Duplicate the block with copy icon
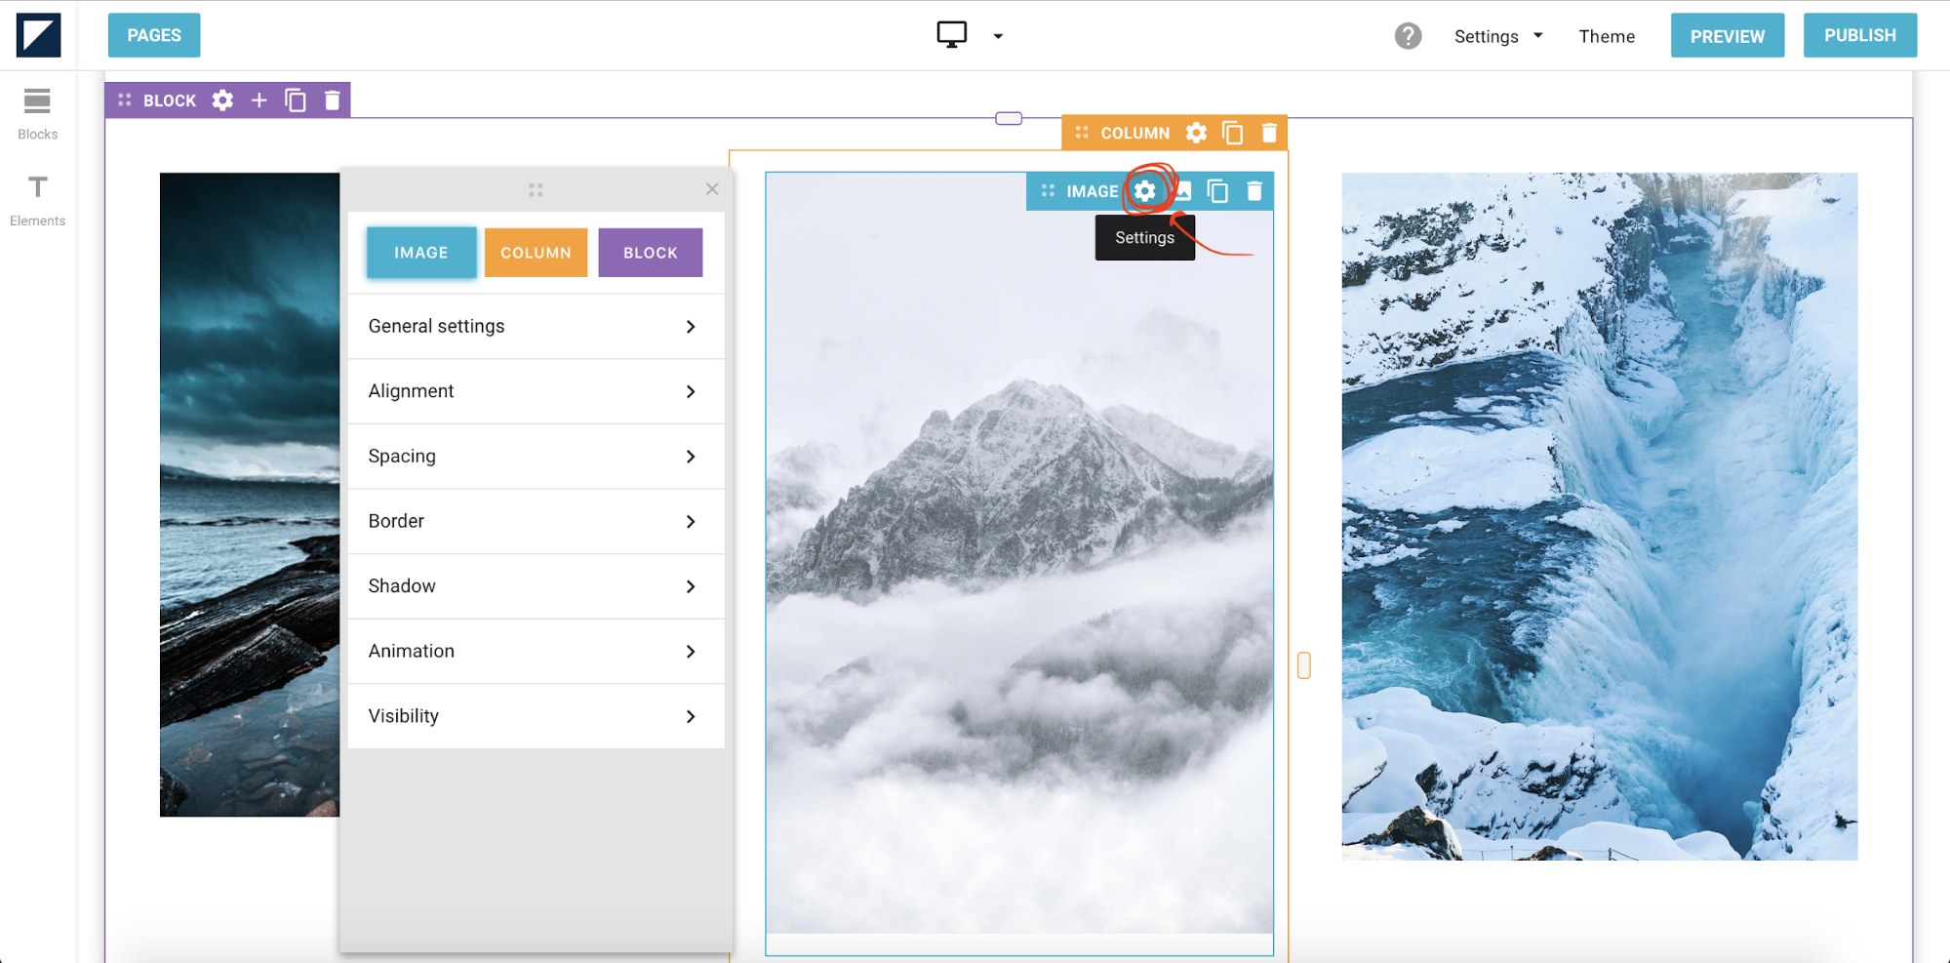Screen dimensions: 1950x963 pos(296,100)
